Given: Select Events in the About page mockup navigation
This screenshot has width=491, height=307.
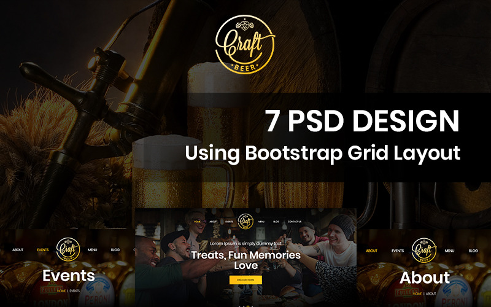Looking at the screenshot, I should pyautogui.click(x=398, y=251).
